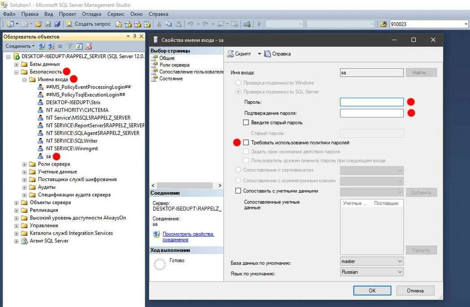Click the OK button
470x307 pixels.
pyautogui.click(x=372, y=290)
